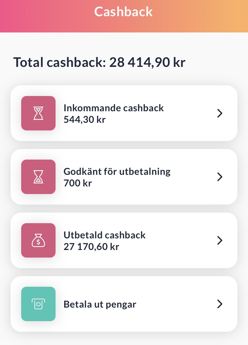
Task: Open the Utbetald cashback label text
Action: pyautogui.click(x=104, y=235)
